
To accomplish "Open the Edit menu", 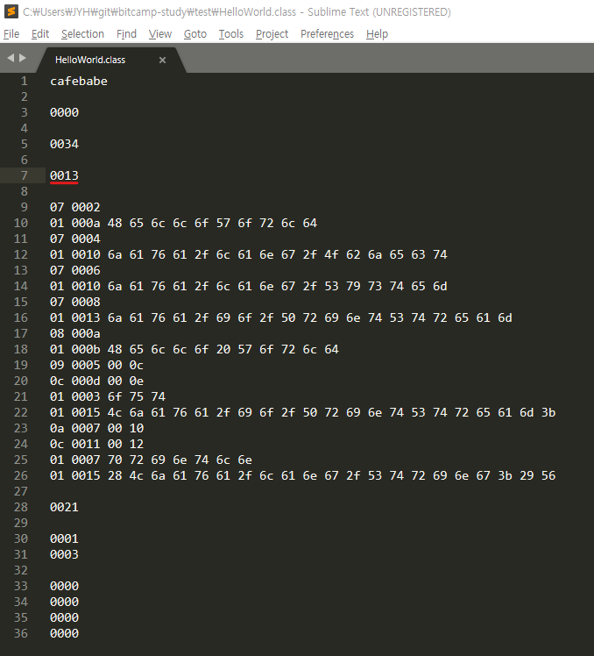I will [40, 34].
